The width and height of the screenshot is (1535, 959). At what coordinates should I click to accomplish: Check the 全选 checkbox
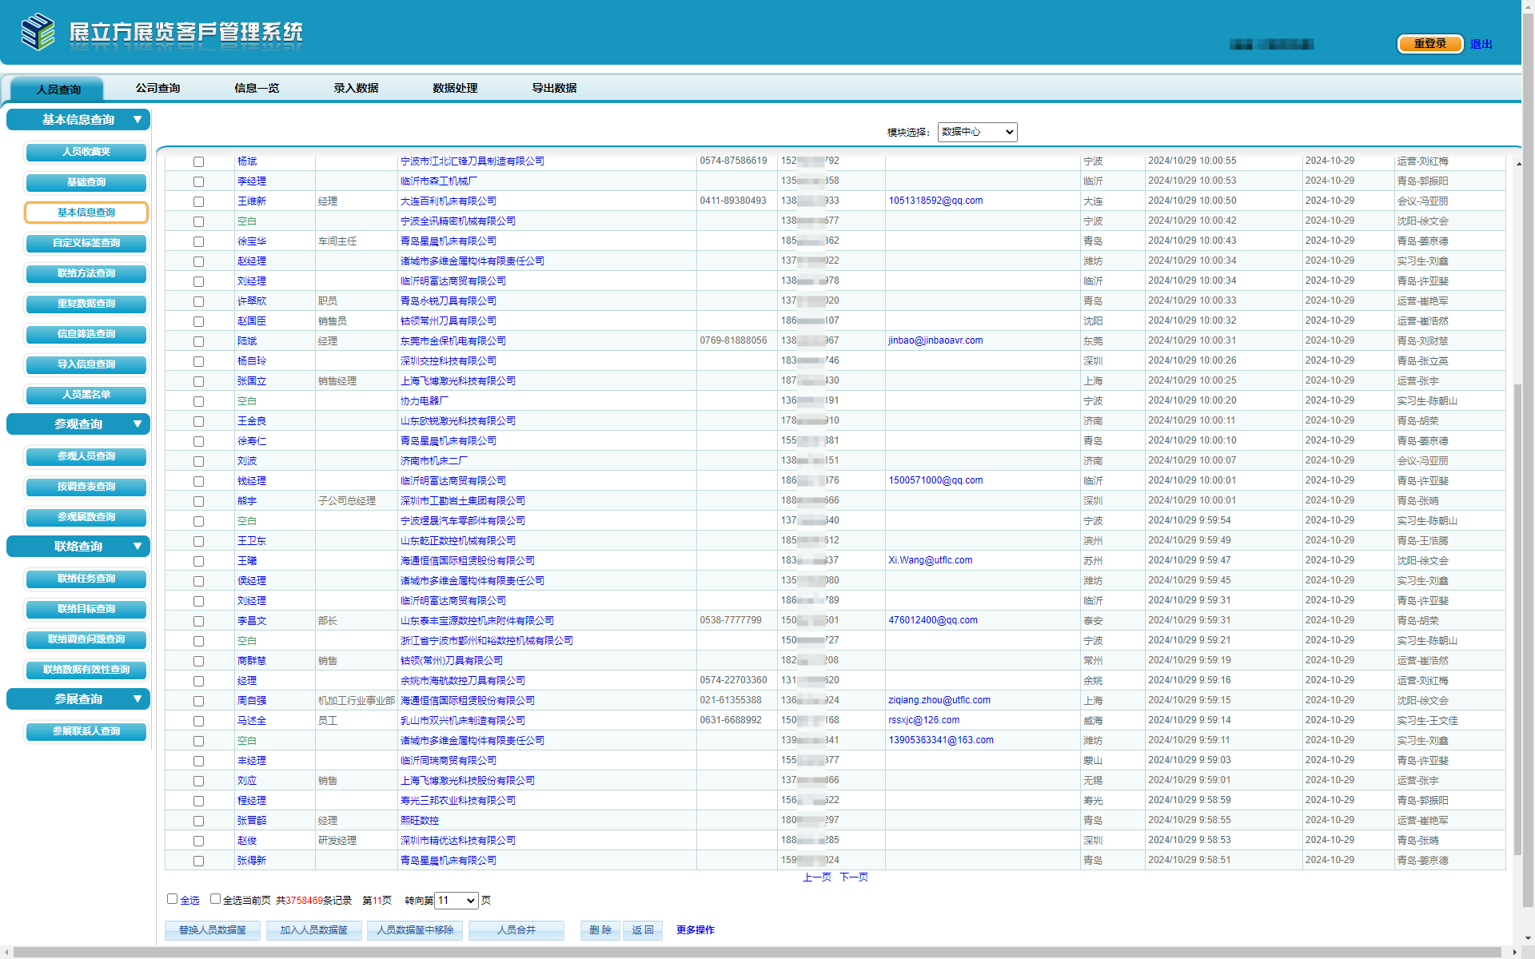pos(172,899)
